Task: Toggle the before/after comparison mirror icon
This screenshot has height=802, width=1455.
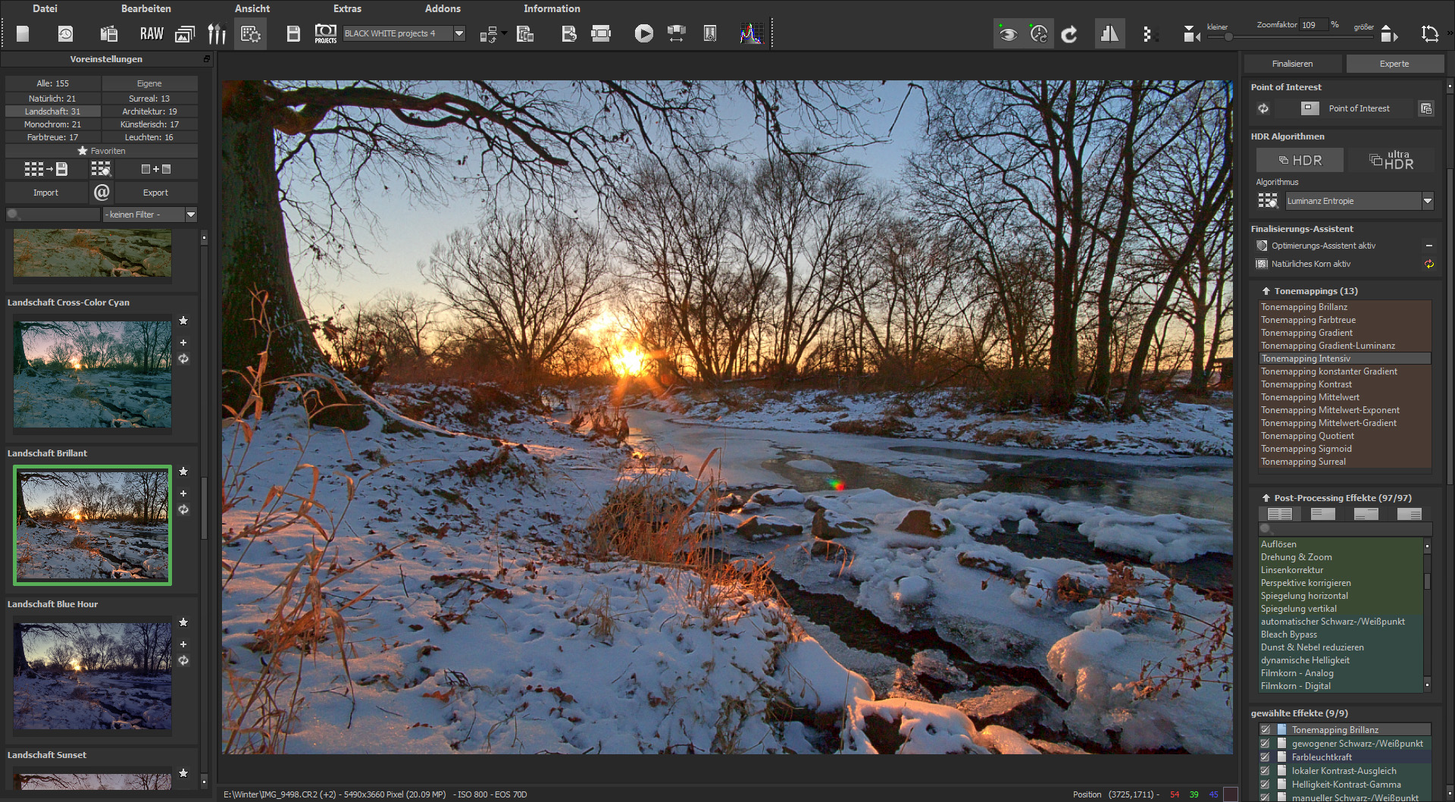Action: coord(1109,33)
